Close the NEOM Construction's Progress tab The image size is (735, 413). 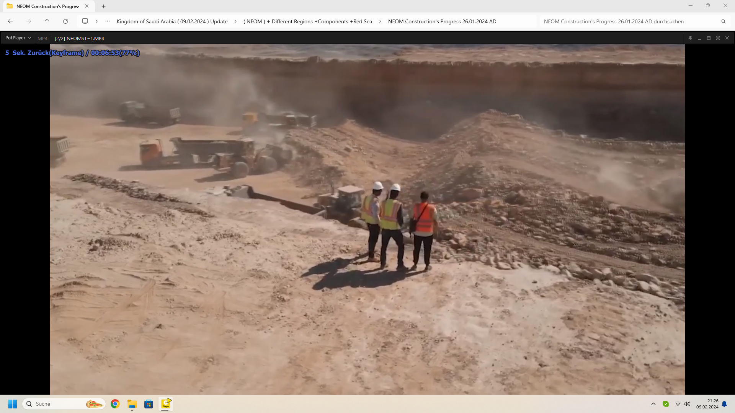pos(87,6)
